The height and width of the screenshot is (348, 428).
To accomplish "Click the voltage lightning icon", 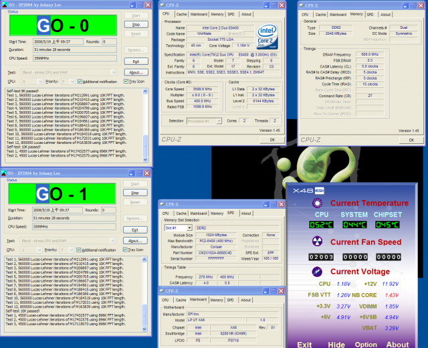I will [317, 272].
